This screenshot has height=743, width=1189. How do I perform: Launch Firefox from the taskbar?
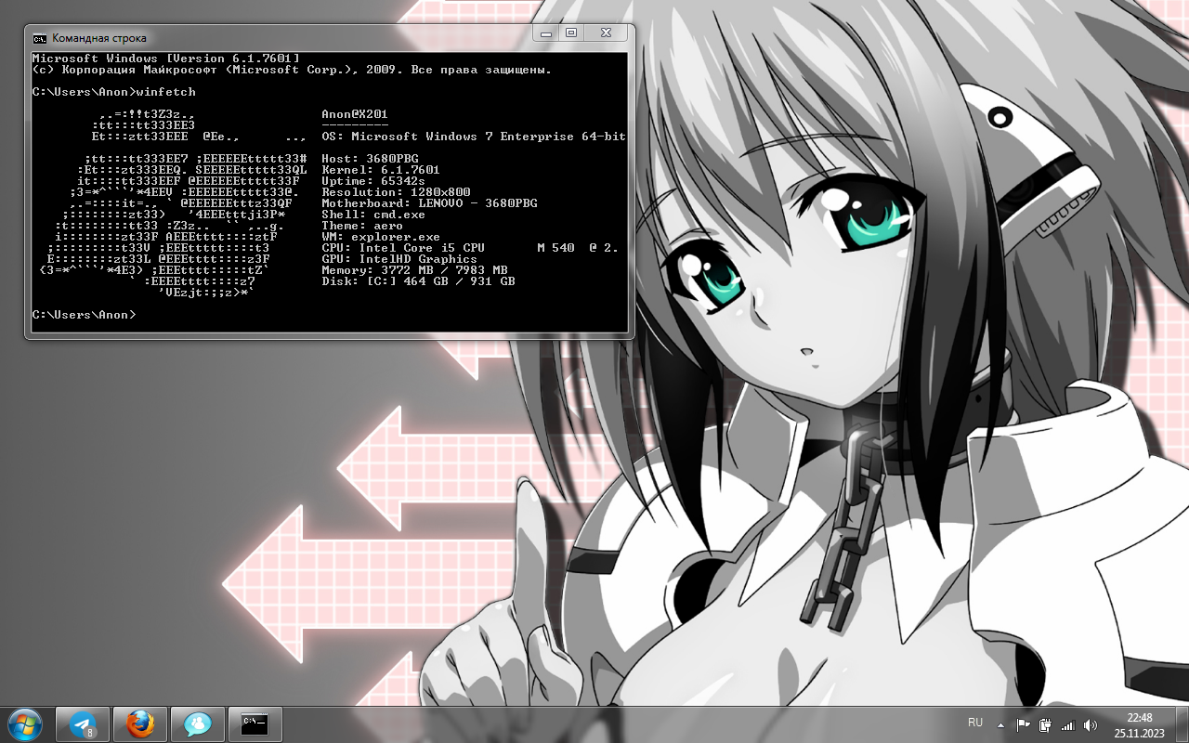click(140, 723)
